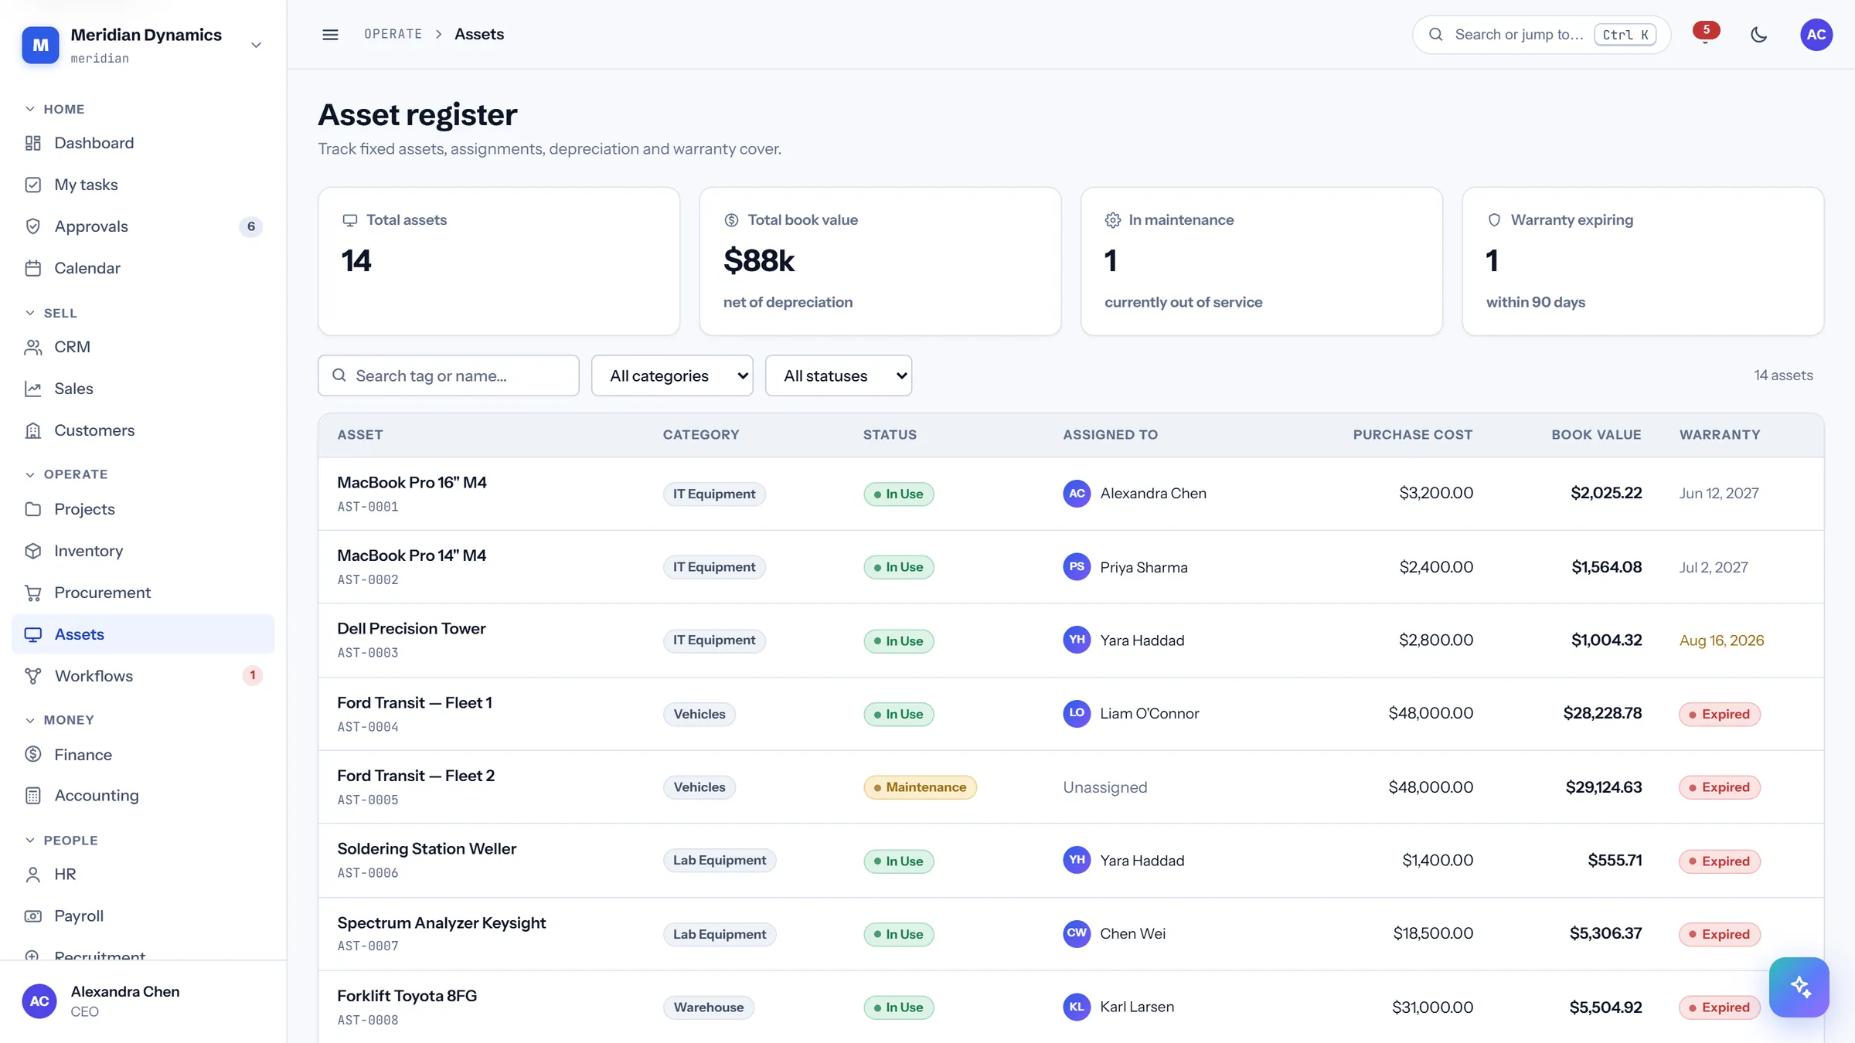The width and height of the screenshot is (1855, 1043).
Task: Click the Aug 16, 2026 warranty date
Action: click(1721, 640)
